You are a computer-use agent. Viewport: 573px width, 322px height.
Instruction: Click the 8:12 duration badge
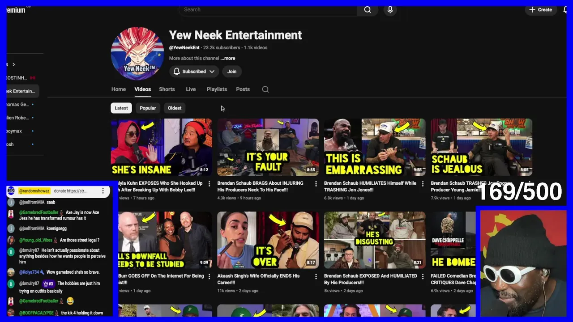[x=204, y=170]
